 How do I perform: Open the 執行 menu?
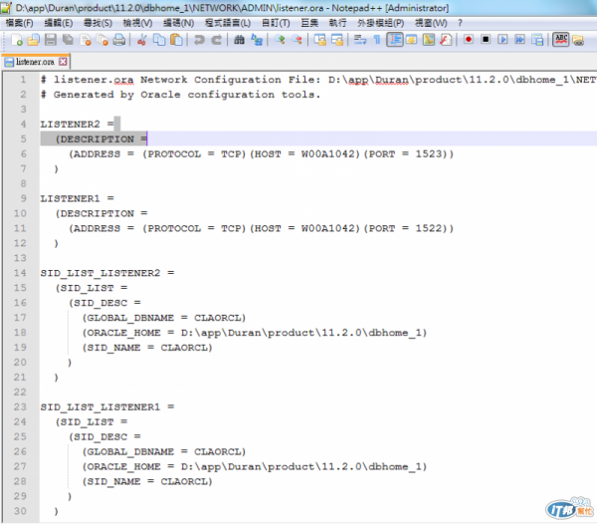[337, 23]
